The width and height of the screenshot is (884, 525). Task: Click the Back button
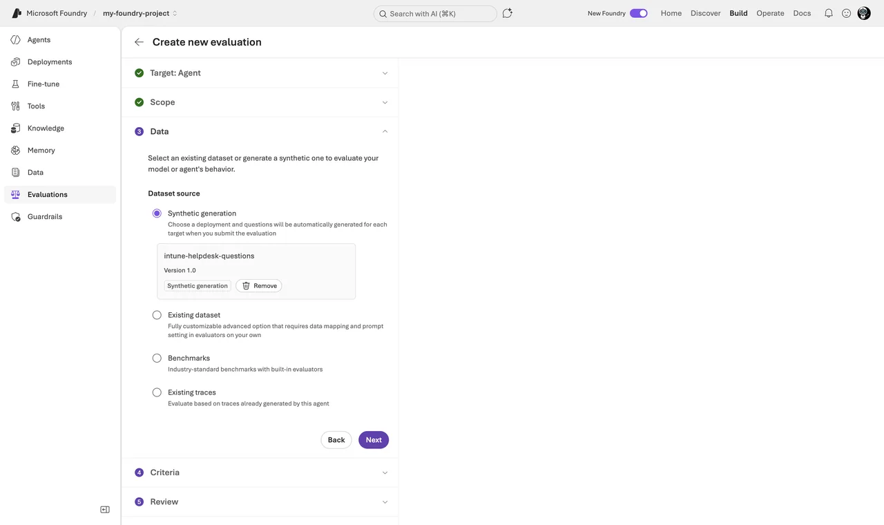pos(336,440)
